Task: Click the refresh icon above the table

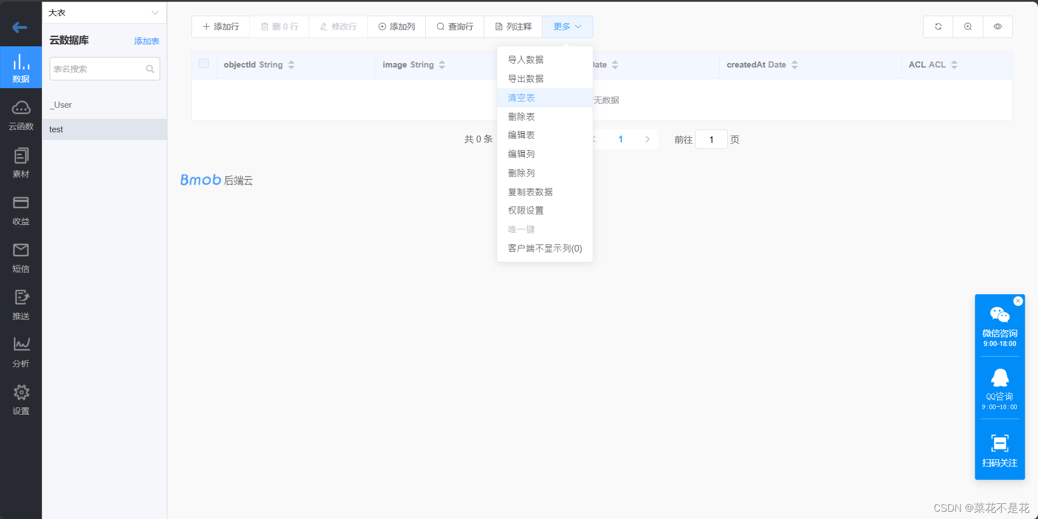Action: tap(938, 26)
